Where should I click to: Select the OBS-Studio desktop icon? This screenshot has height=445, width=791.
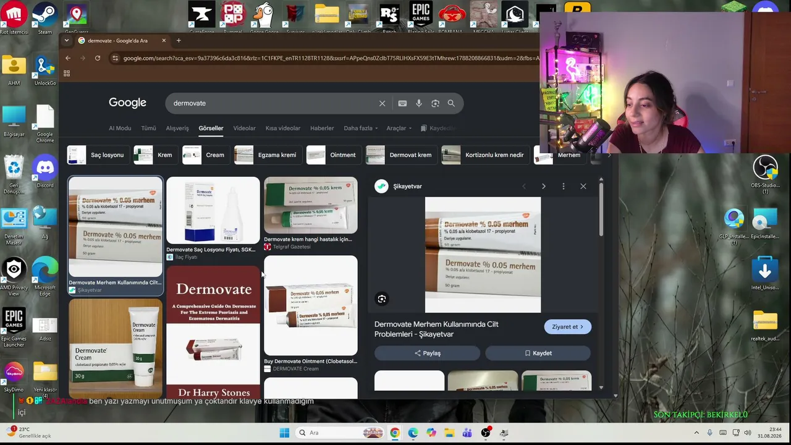(765, 175)
